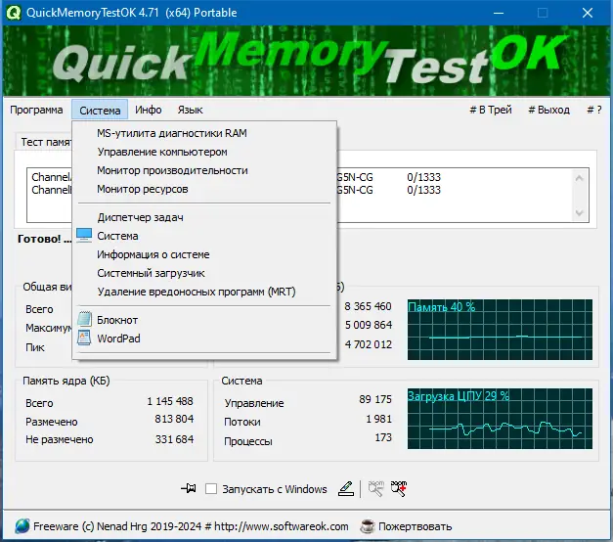Click the Размечено value 813 804
Screen dimensions: 613x542
(174, 419)
